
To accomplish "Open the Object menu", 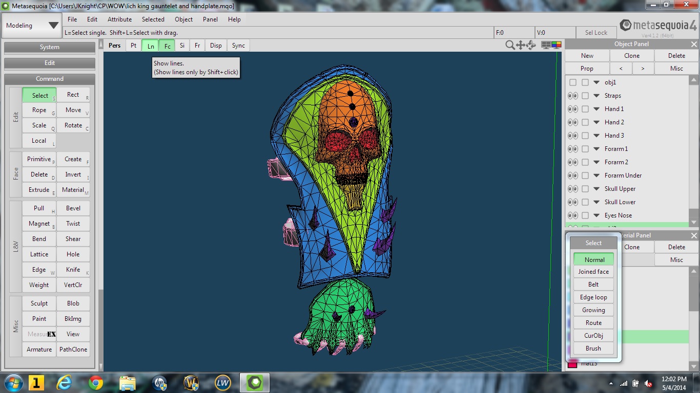I will point(183,19).
